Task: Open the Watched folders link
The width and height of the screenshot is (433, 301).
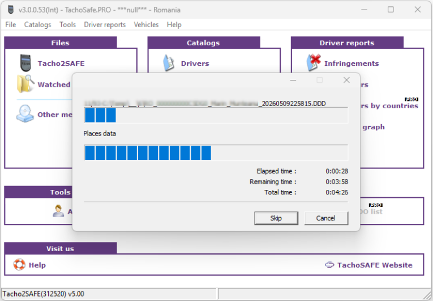Action: point(54,84)
